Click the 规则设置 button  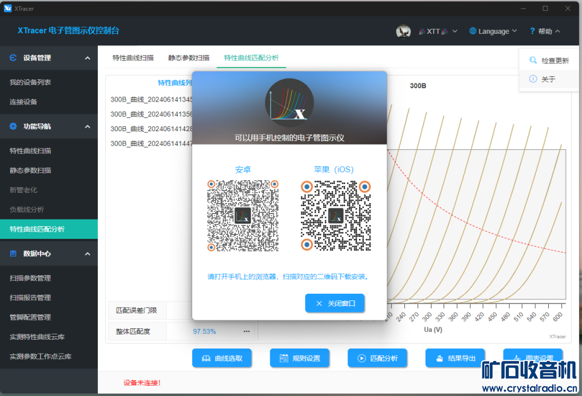tap(300, 358)
